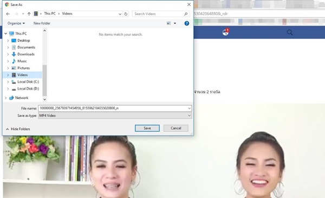
Task: Expand the Pictures tree node
Action: pyautogui.click(x=8, y=68)
